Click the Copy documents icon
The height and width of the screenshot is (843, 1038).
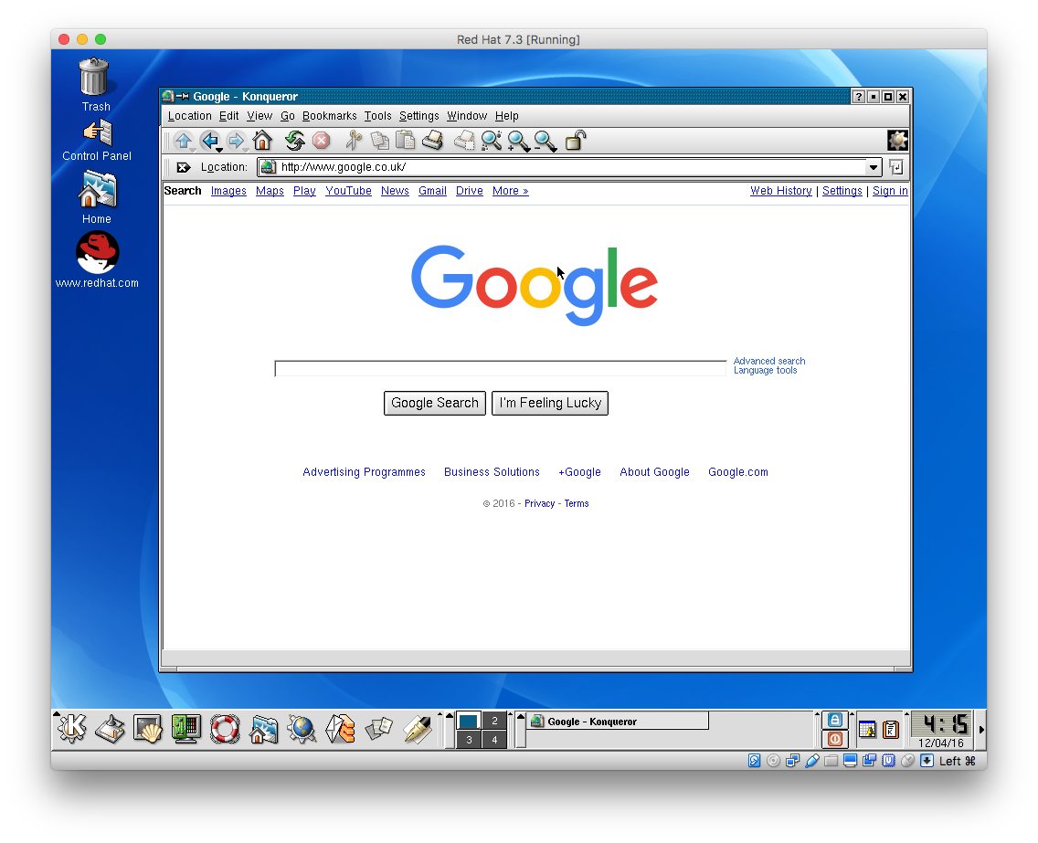tap(379, 141)
